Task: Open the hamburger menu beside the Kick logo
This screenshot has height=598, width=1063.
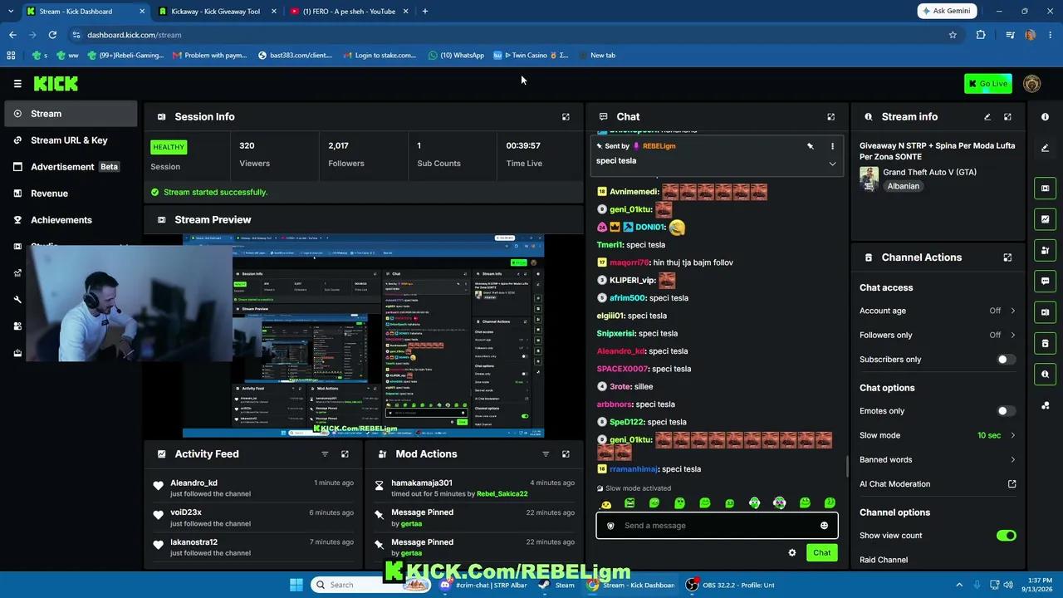Action: 17,83
